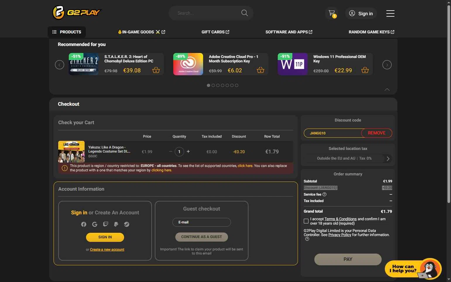The height and width of the screenshot is (282, 451).
Task: Click Yakuza Like A Dragon product thumbnail
Action: pos(71,152)
